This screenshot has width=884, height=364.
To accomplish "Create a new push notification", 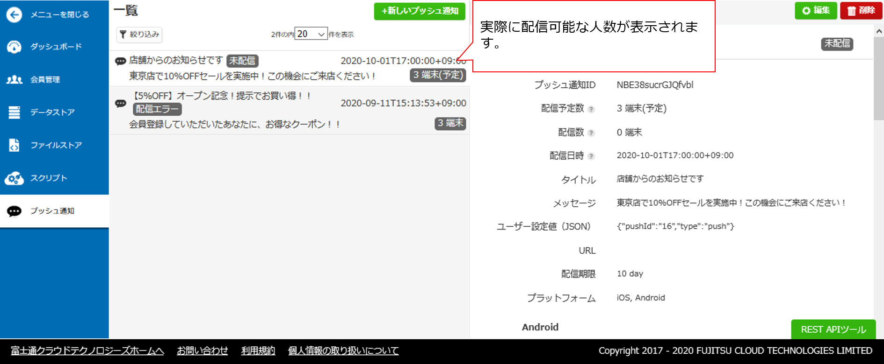I will click(419, 11).
